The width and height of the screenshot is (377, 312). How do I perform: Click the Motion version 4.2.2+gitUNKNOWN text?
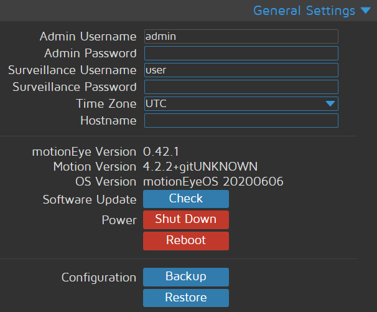point(200,167)
